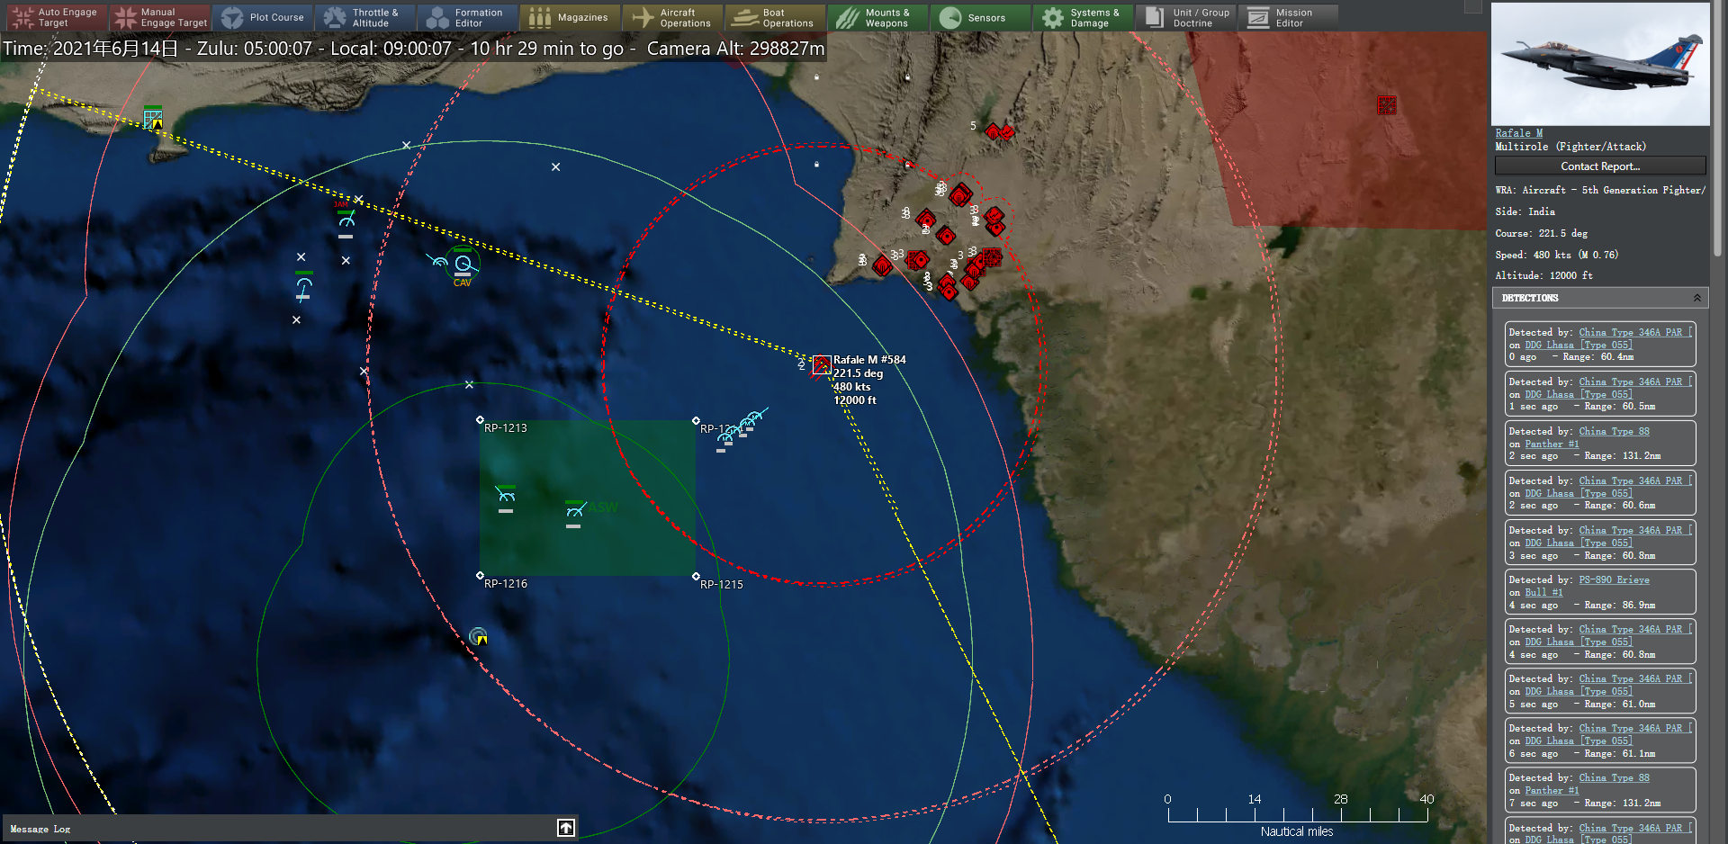Select the airbase icon in the map's top-left corner
The image size is (1728, 844).
point(153,117)
